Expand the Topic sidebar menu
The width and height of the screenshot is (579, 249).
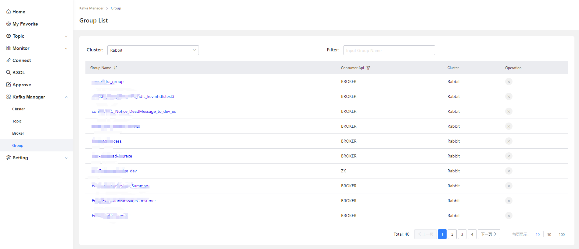(x=66, y=36)
